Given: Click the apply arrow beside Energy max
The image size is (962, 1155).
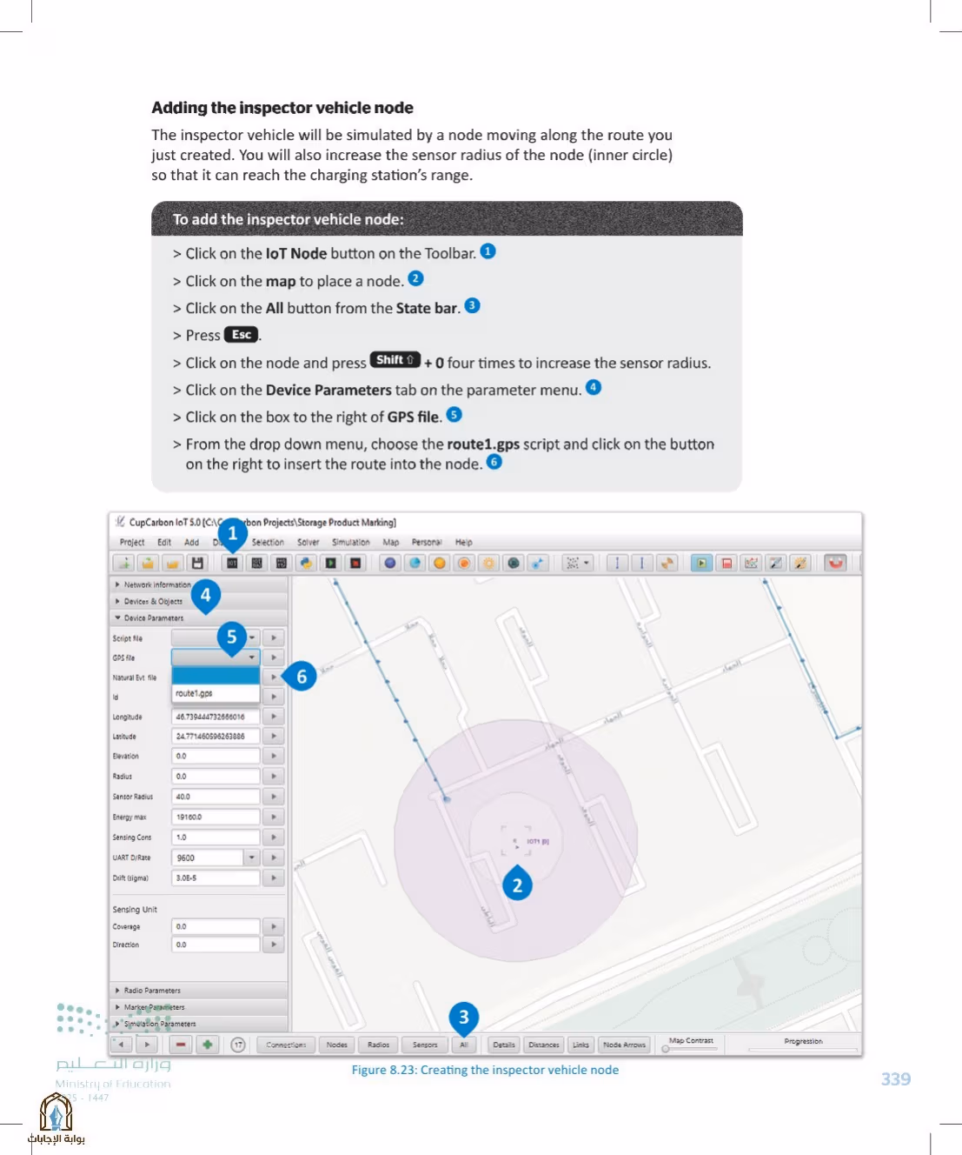Looking at the screenshot, I should coord(274,817).
